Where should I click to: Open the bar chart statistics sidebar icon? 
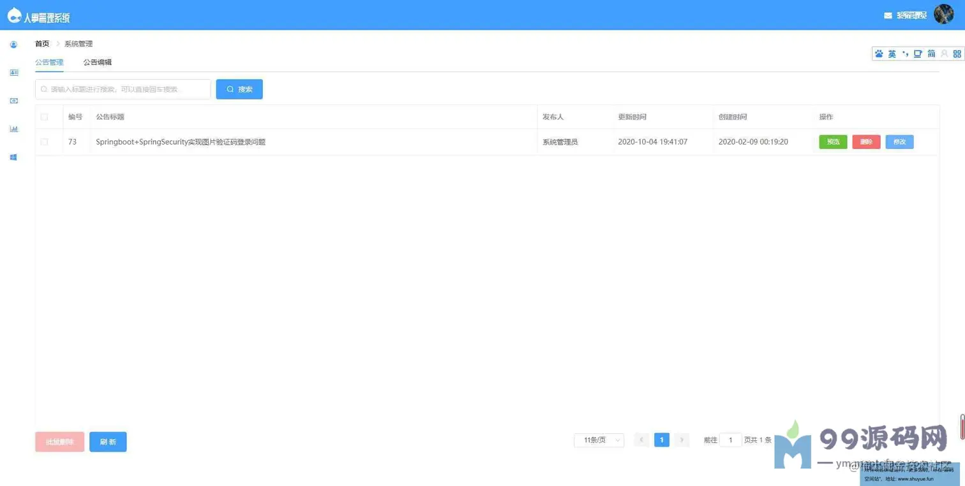[x=13, y=129]
